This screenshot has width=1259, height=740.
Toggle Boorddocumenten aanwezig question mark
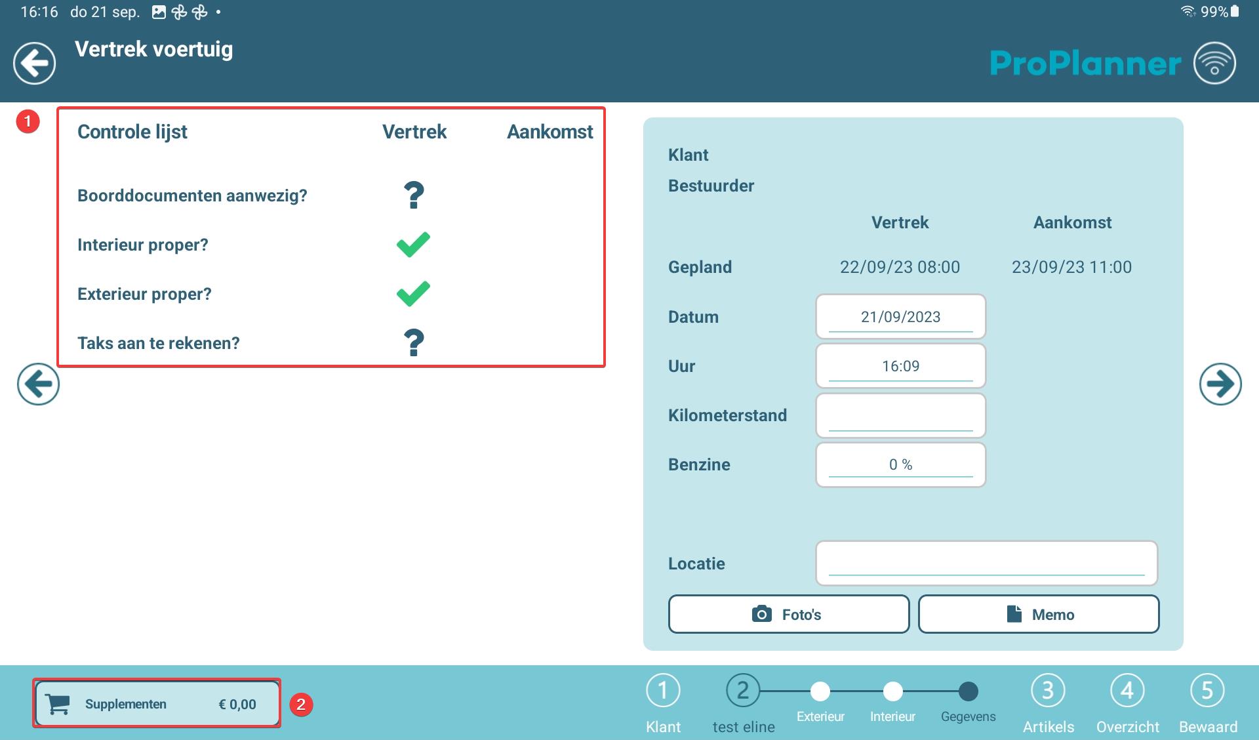(x=414, y=195)
